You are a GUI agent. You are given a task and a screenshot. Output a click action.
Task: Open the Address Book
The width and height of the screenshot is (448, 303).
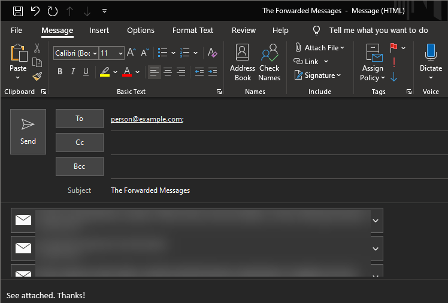pos(243,62)
